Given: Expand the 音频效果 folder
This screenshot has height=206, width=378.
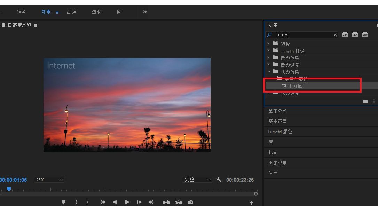Looking at the screenshot, I should (268, 58).
